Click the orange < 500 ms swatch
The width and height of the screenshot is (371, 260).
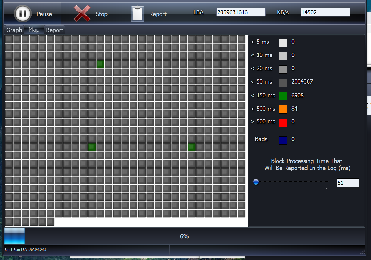[x=283, y=109]
